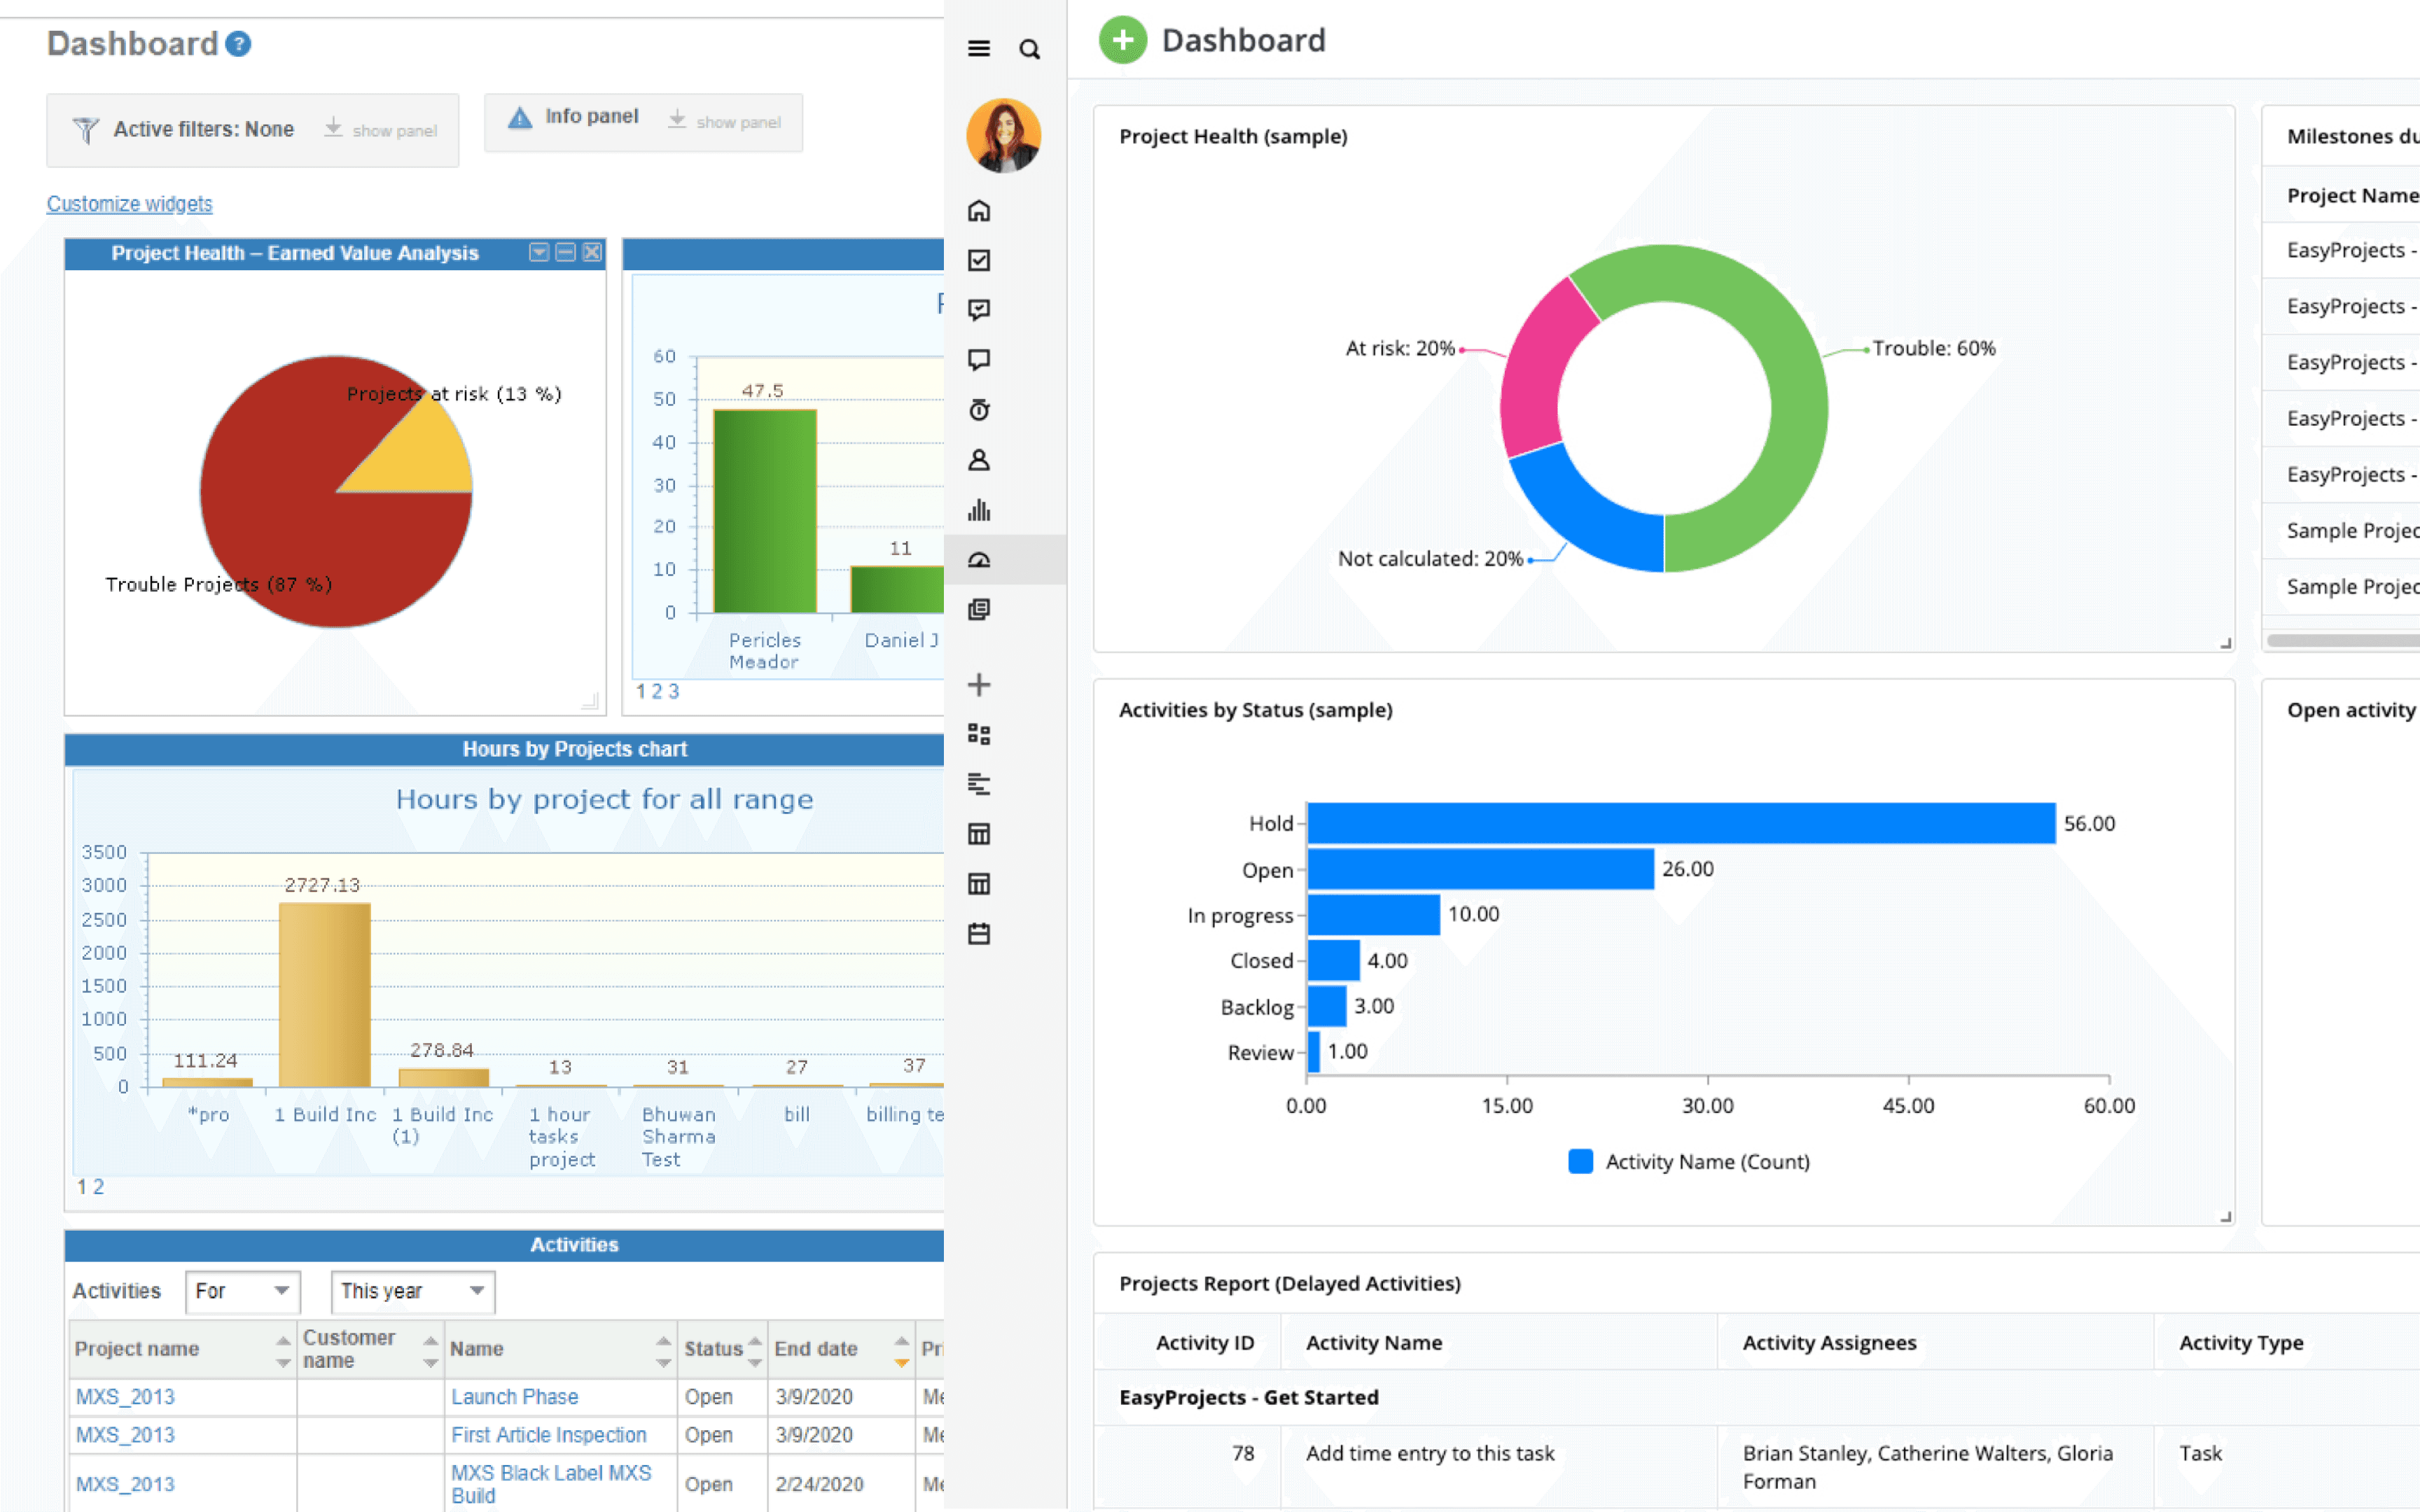Go to page 2 of hours chart
The image size is (2420, 1512).
[98, 1187]
